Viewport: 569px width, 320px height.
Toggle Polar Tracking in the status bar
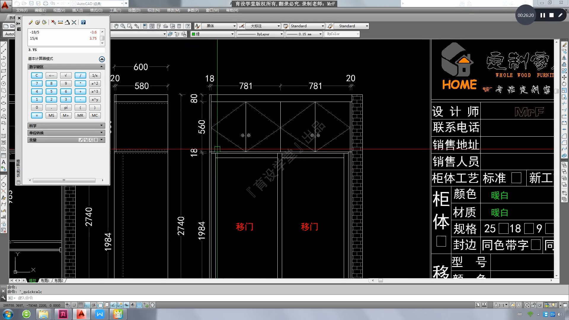pos(94,305)
